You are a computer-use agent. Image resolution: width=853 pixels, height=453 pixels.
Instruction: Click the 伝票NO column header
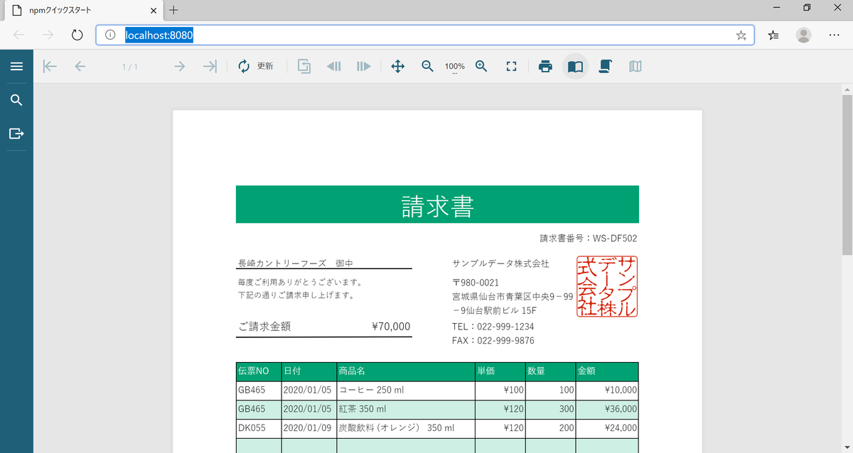click(x=259, y=372)
